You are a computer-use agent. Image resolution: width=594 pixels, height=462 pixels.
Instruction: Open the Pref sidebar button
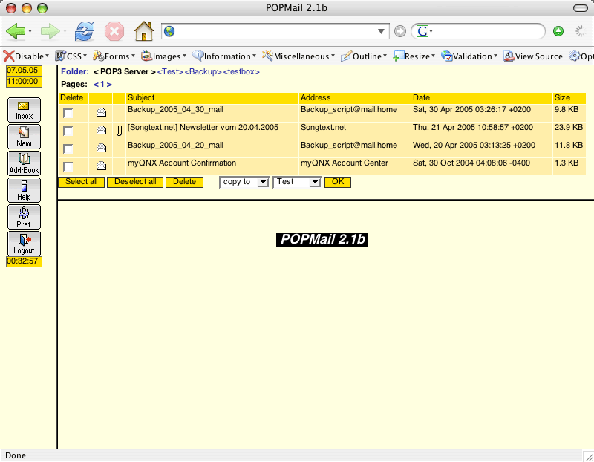[24, 217]
